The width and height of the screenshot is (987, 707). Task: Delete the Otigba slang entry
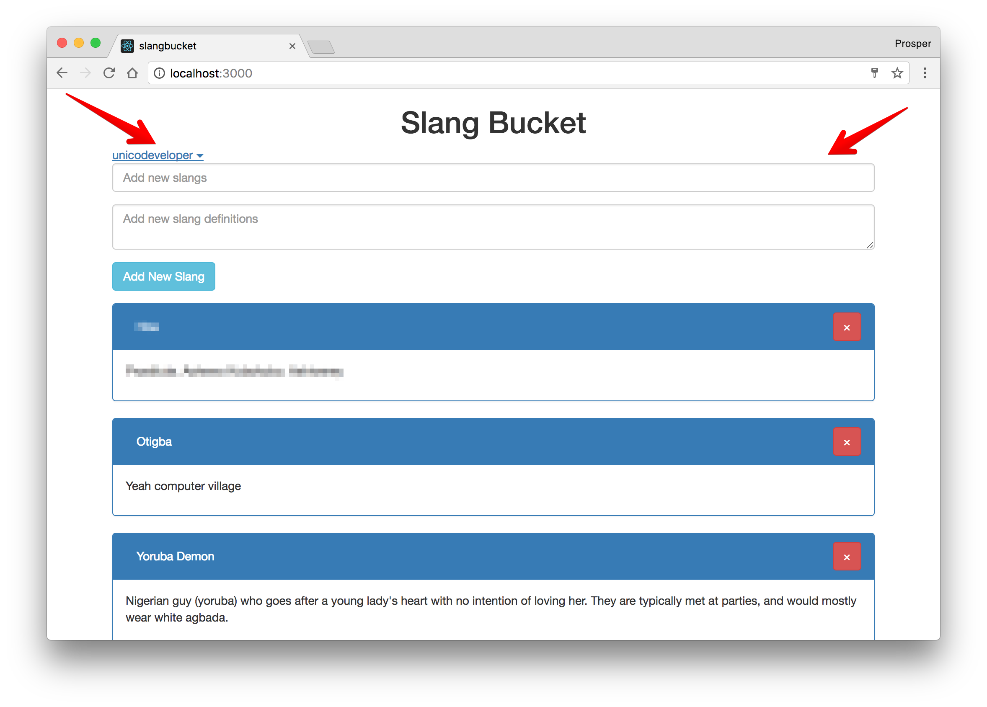846,442
